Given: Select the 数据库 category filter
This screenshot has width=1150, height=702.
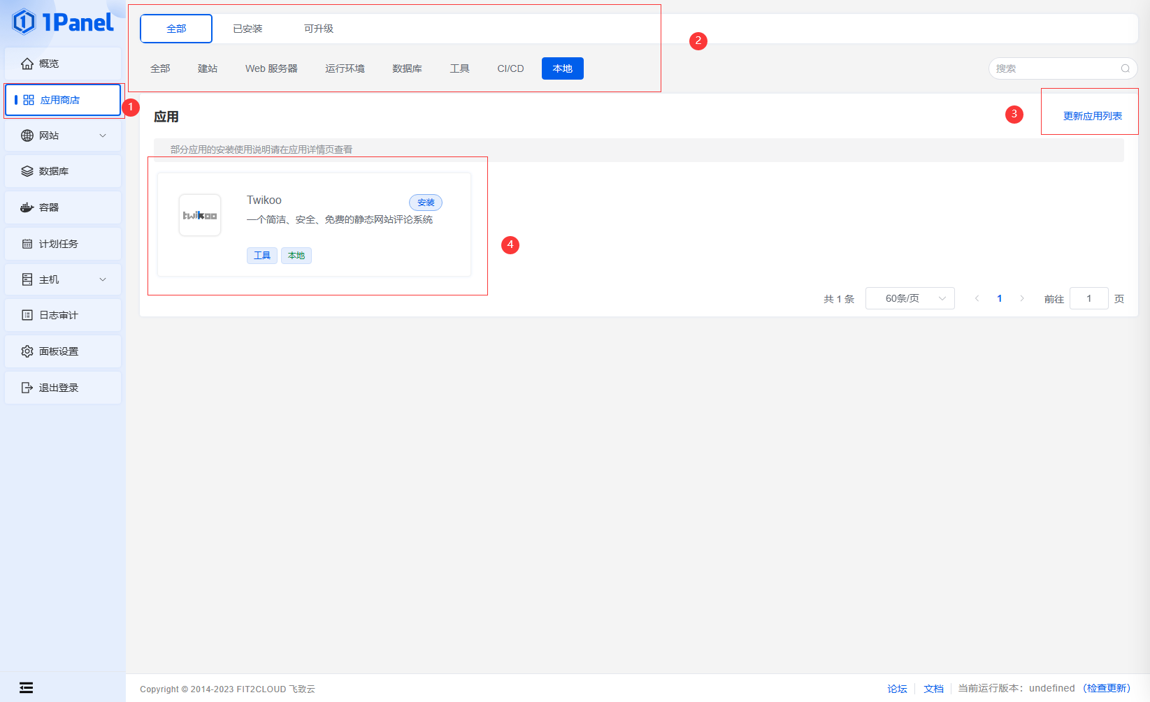Looking at the screenshot, I should [x=407, y=68].
